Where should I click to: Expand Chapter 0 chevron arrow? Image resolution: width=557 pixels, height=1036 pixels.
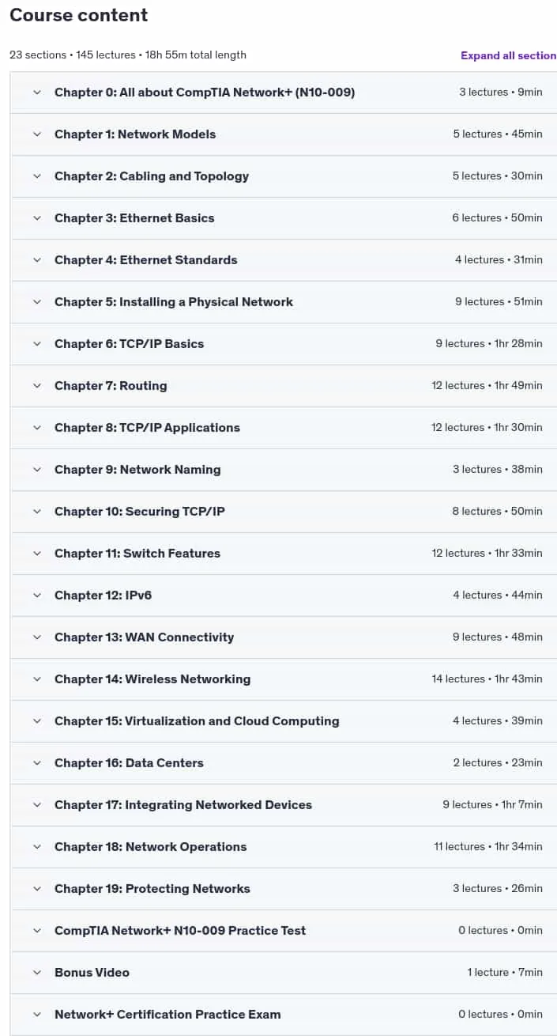click(36, 93)
